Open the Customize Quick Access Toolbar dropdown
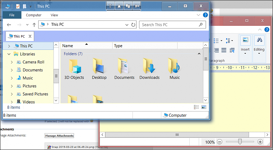This screenshot has width=273, height=150. click(x=31, y=7)
